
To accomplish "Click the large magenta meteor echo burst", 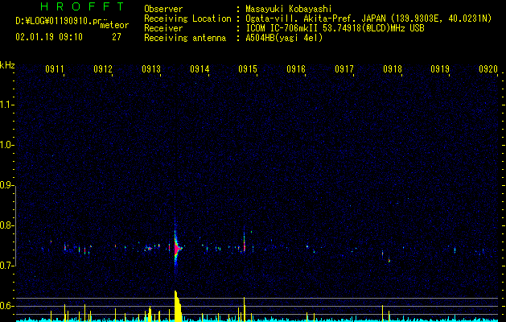I will click(x=177, y=250).
